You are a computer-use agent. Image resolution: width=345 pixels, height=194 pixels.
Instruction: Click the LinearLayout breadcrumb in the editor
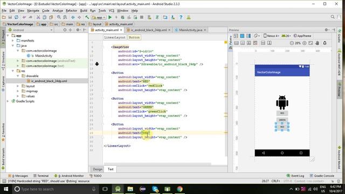pos(115,37)
